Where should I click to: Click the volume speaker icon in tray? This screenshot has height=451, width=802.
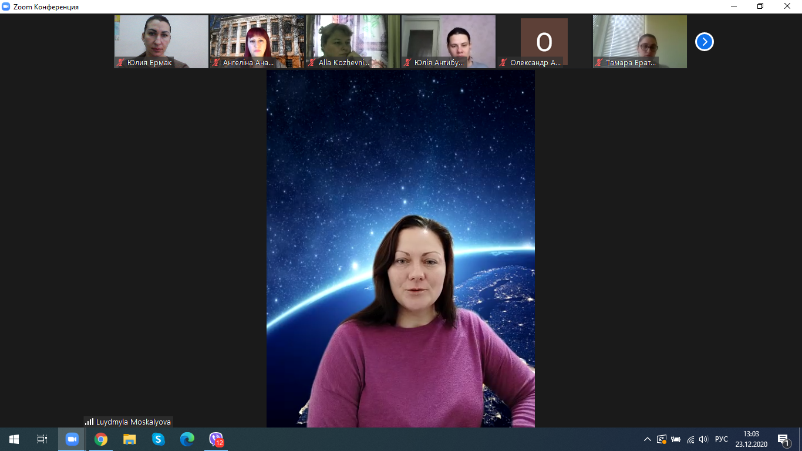pyautogui.click(x=703, y=439)
